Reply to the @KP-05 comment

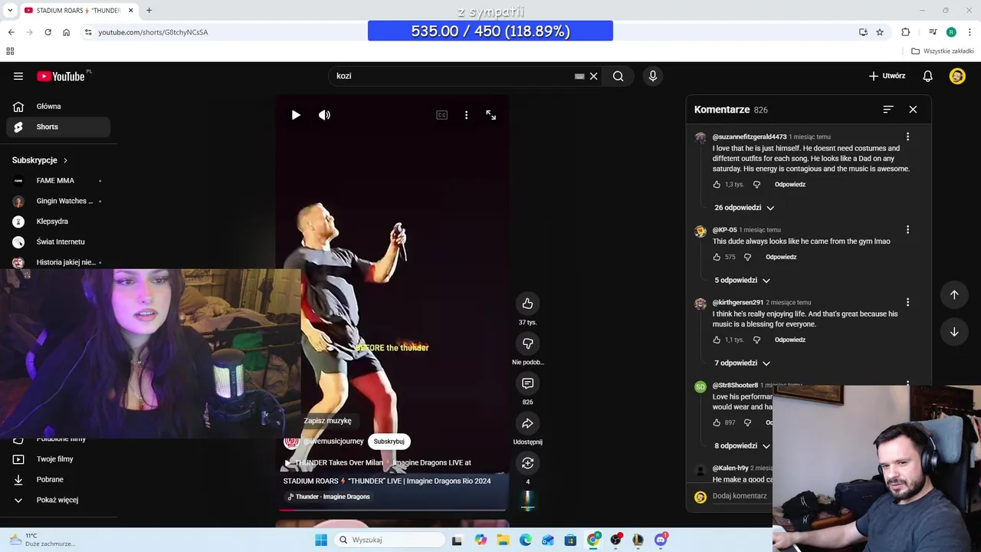tap(781, 258)
